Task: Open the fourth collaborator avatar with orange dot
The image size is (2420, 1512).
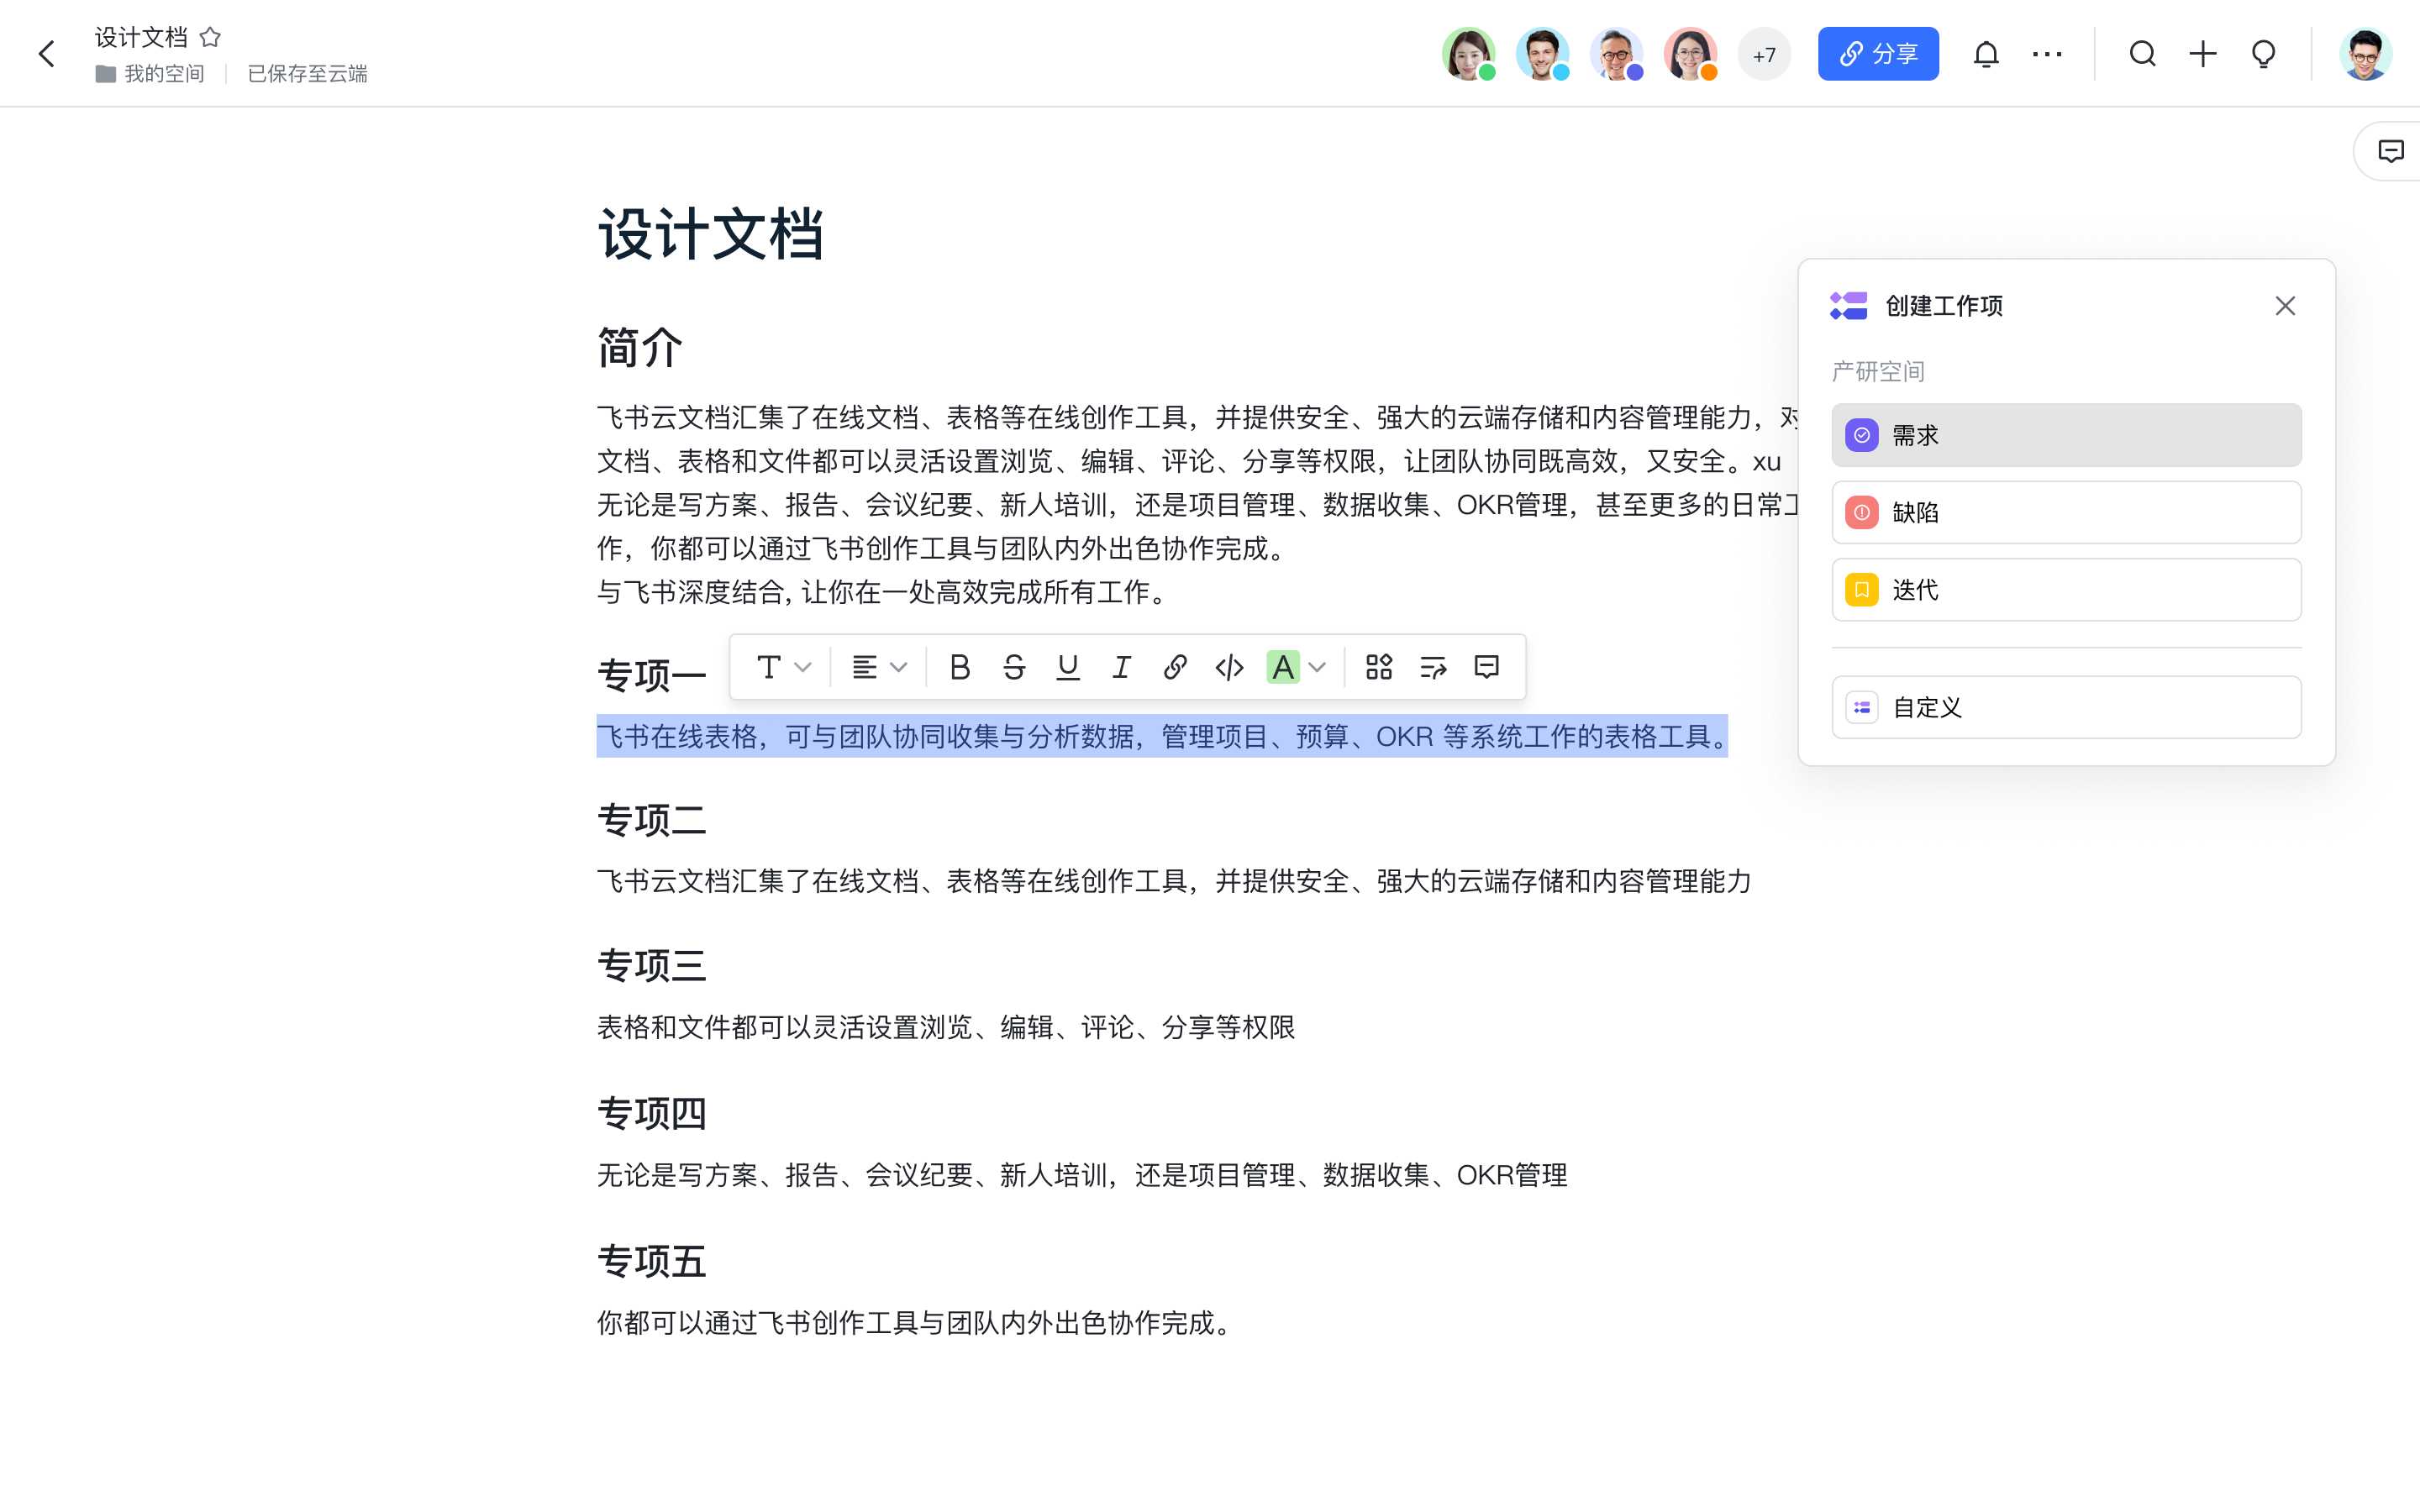Action: [1690, 54]
